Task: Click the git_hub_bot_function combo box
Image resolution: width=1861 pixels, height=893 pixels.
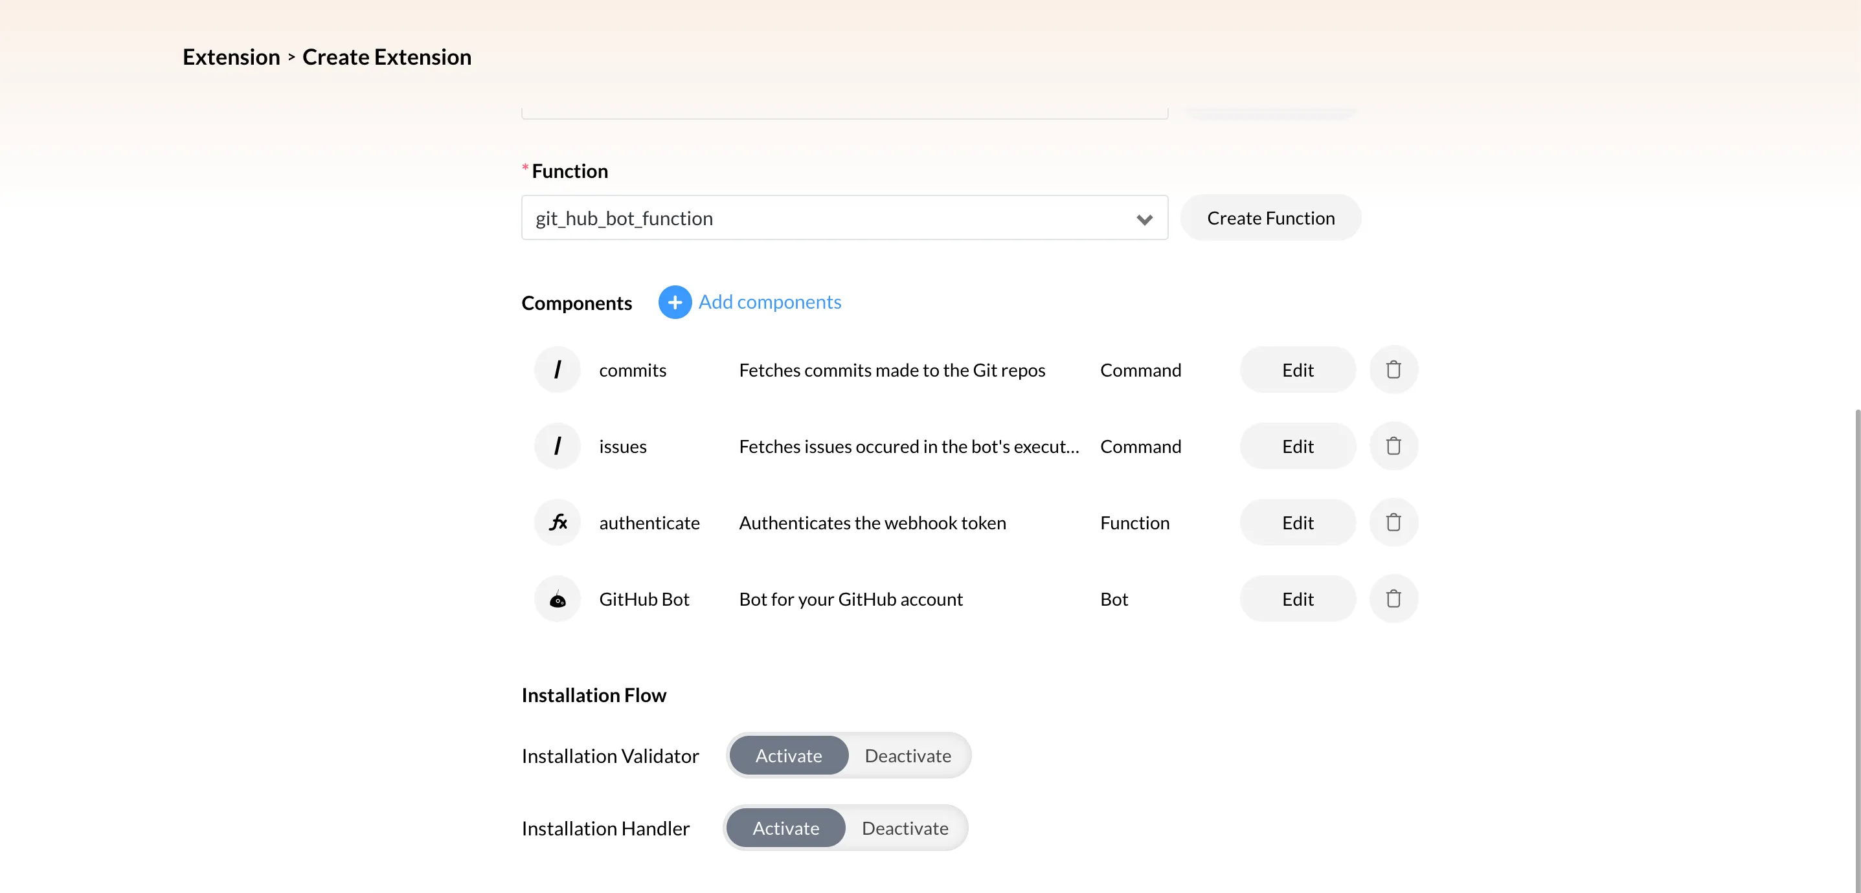Action: (x=824, y=218)
